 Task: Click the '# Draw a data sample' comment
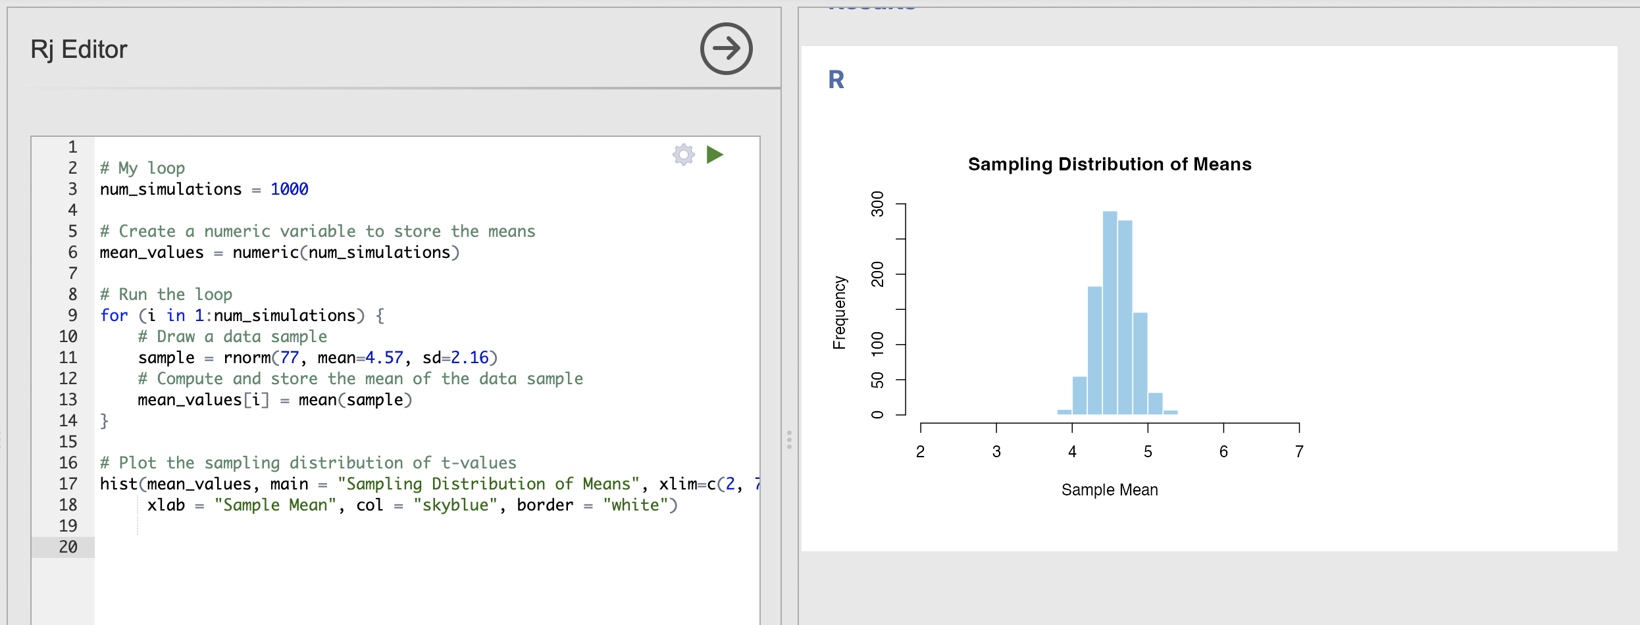(x=232, y=336)
